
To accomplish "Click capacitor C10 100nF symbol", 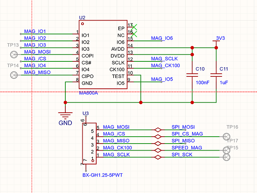I will (192, 75).
